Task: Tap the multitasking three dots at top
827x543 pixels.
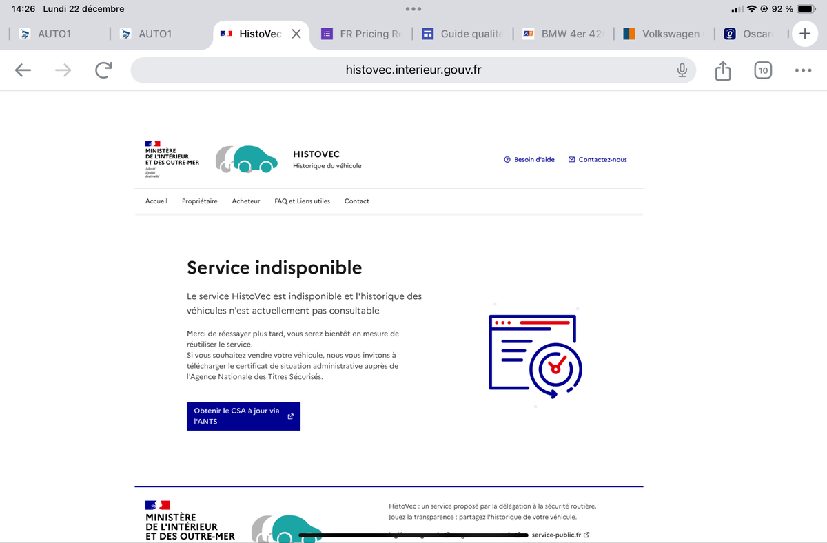Action: pyautogui.click(x=413, y=9)
